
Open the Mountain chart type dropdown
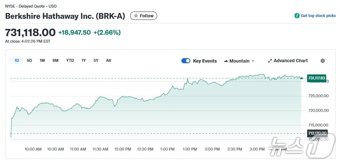coord(239,61)
